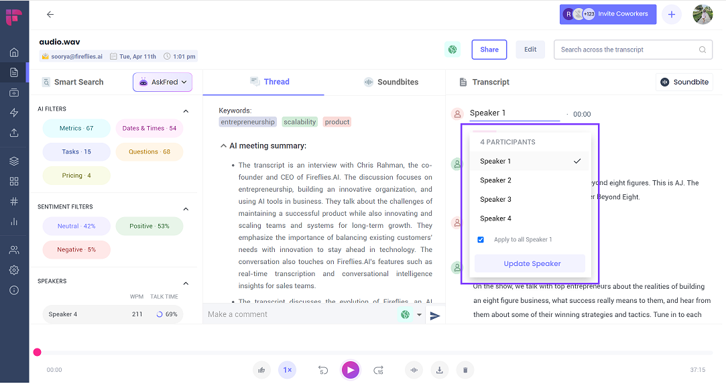
Task: Click the thumbs up icon in player
Action: 261,370
